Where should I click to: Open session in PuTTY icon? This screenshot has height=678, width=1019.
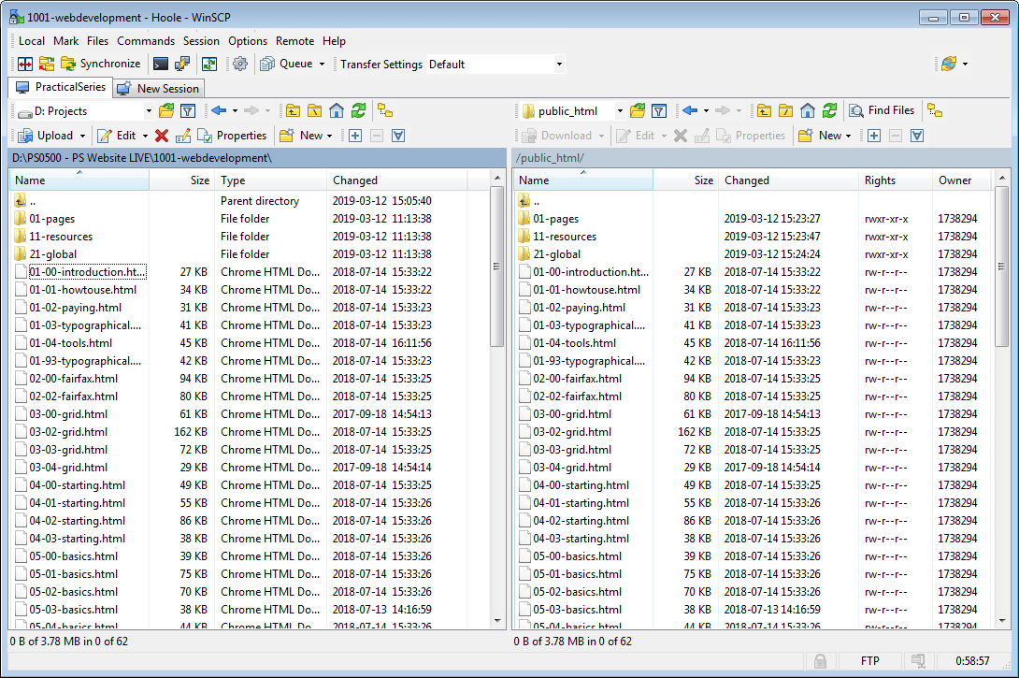click(182, 64)
